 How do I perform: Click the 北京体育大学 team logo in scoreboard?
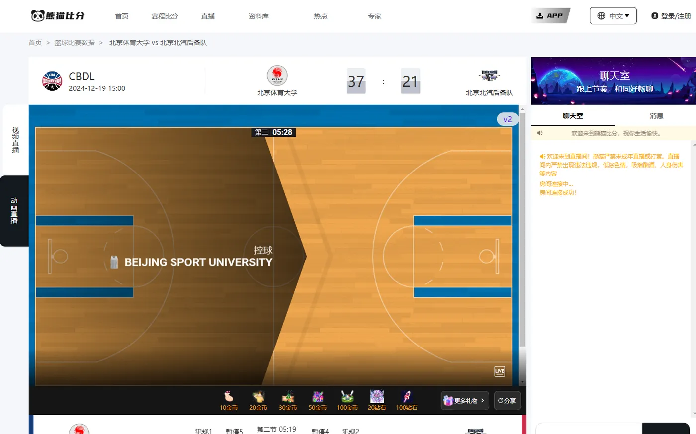(x=277, y=76)
